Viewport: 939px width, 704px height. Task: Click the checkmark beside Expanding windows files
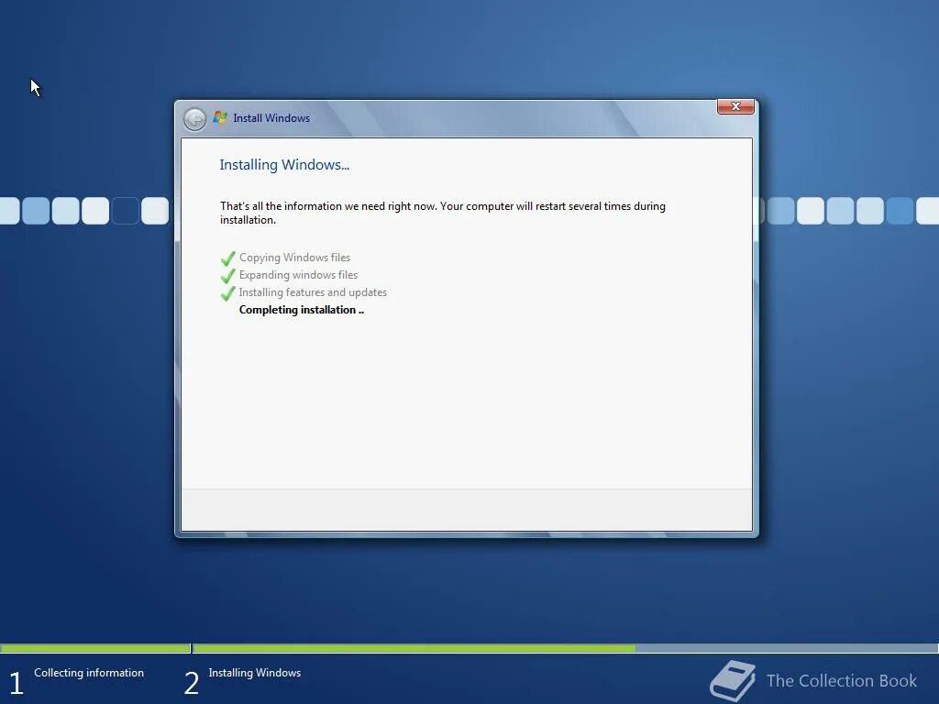pos(228,276)
